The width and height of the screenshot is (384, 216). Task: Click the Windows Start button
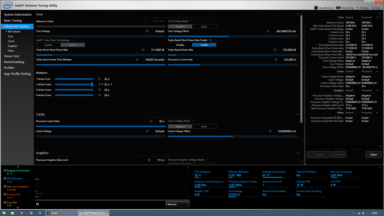[4, 213]
